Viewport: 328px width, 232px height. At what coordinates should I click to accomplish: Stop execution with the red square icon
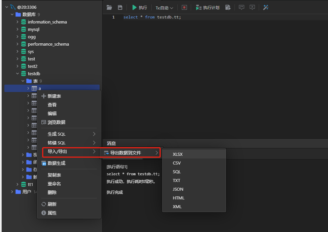pyautogui.click(x=184, y=7)
